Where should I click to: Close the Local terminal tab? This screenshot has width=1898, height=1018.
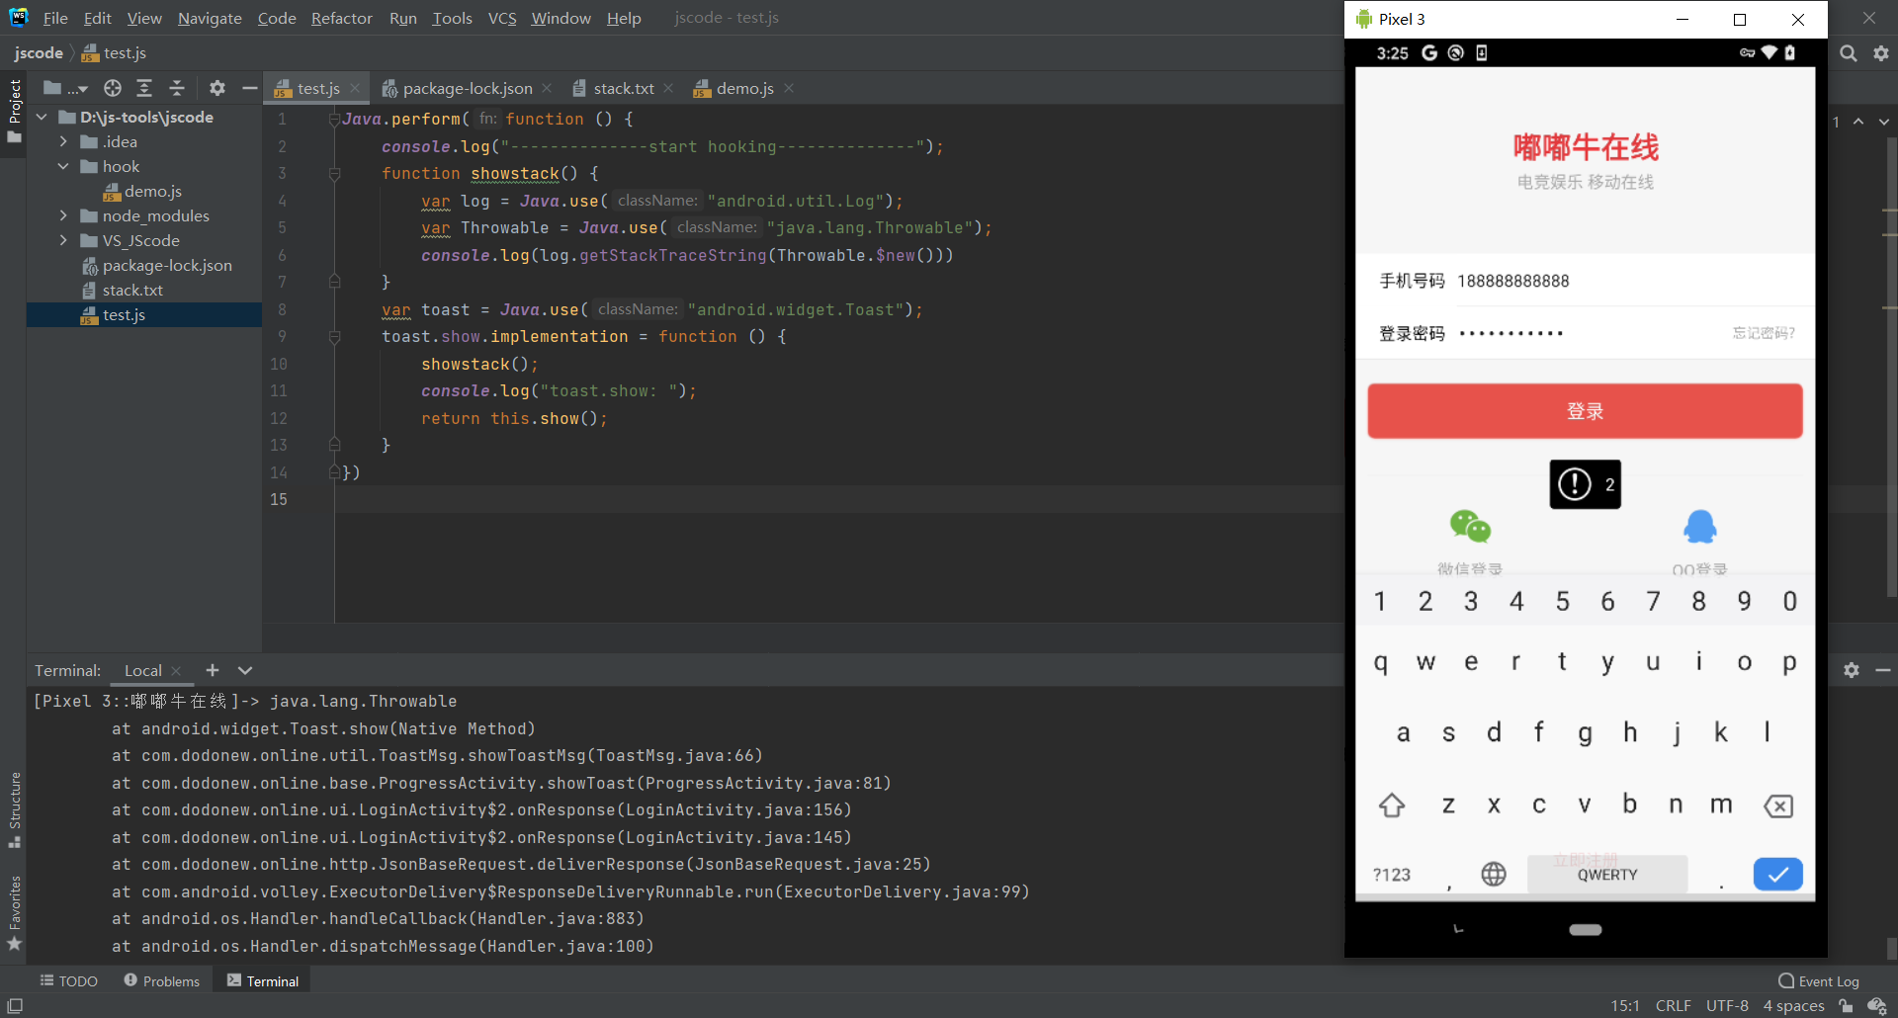pos(176,671)
